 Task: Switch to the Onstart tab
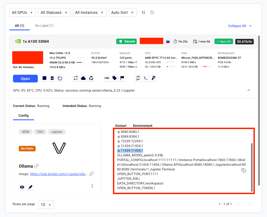pyautogui.click(x=121, y=126)
